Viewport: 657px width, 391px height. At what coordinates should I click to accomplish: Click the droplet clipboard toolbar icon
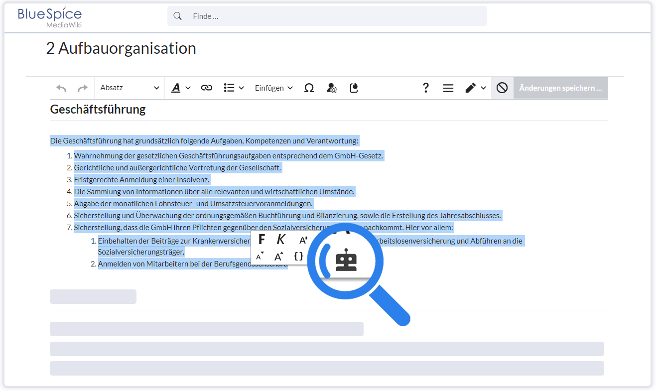tap(354, 88)
